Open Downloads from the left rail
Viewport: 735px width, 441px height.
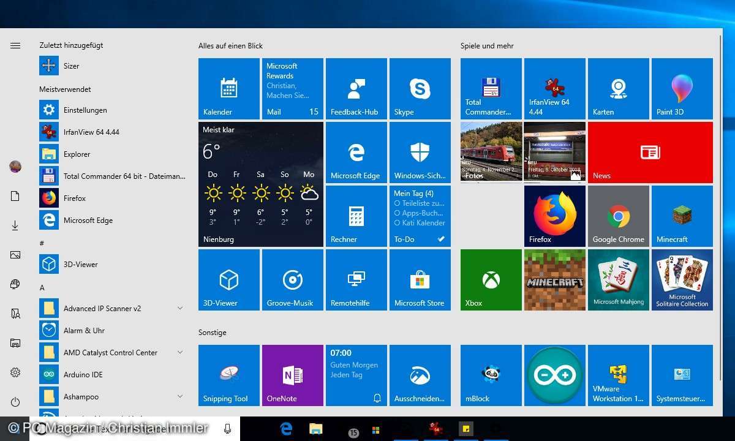click(15, 225)
